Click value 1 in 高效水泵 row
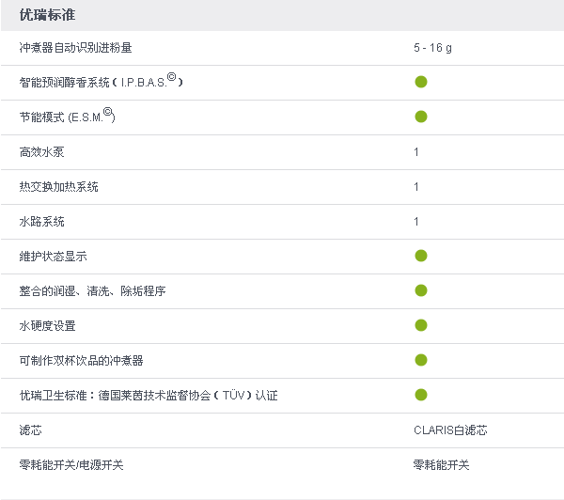 pyautogui.click(x=416, y=152)
